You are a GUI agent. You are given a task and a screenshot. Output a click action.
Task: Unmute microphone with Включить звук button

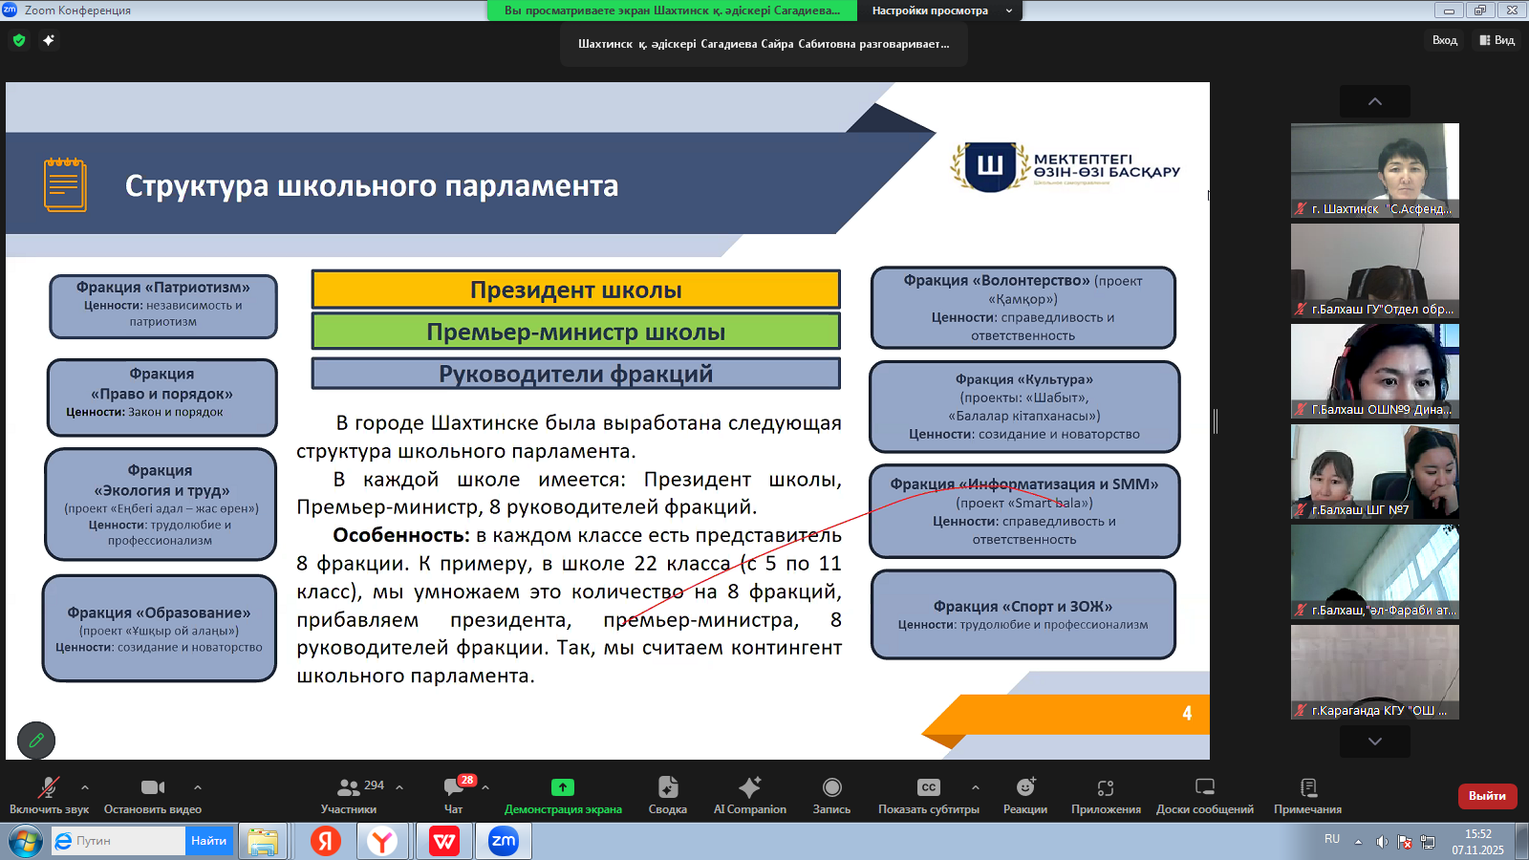point(49,795)
